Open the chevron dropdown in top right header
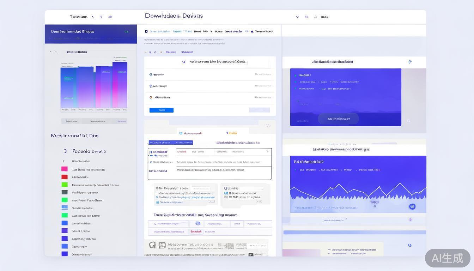Image resolution: width=474 pixels, height=271 pixels. coord(297,17)
